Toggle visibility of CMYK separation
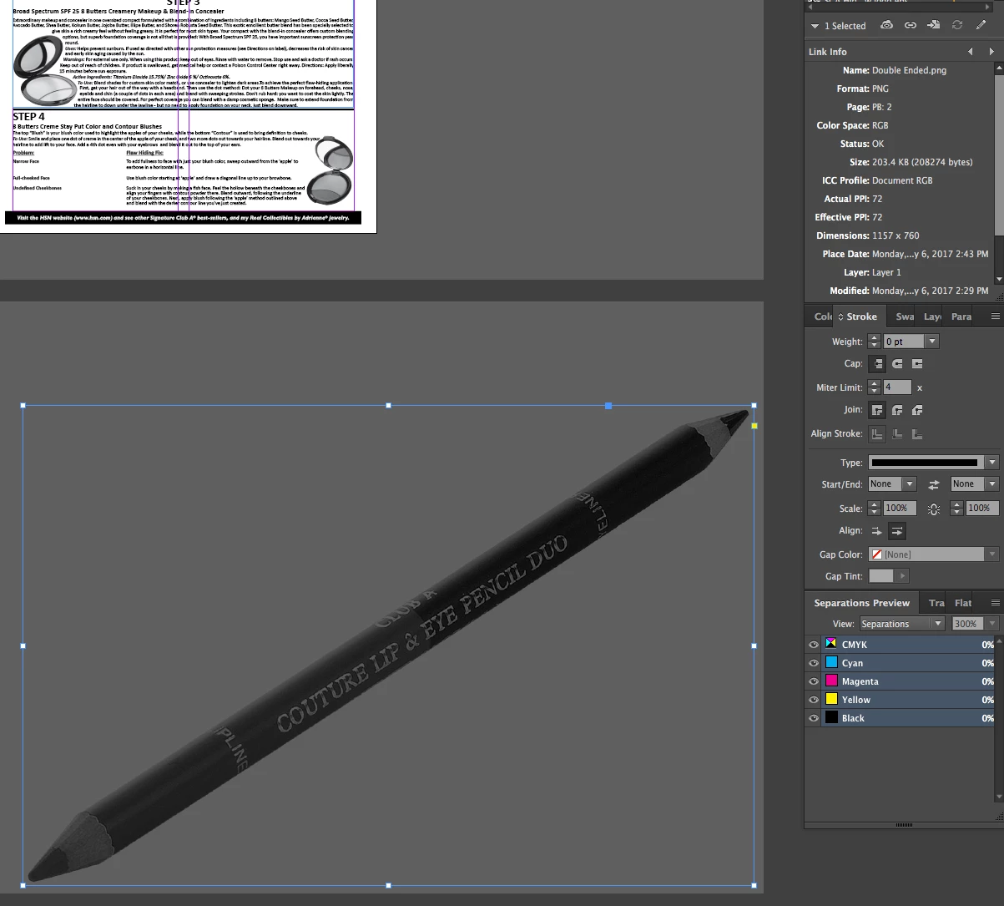The image size is (1004, 906). tap(814, 645)
